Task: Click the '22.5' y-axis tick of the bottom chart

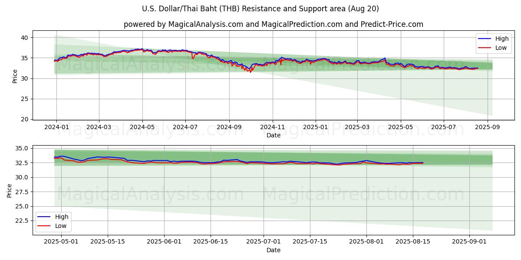Action: click(x=23, y=221)
